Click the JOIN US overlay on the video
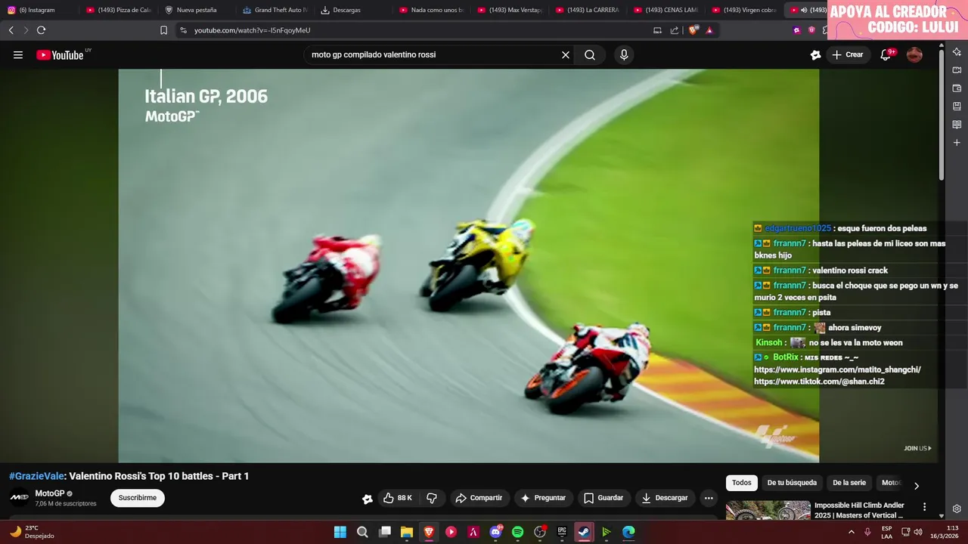This screenshot has height=544, width=968. click(917, 448)
